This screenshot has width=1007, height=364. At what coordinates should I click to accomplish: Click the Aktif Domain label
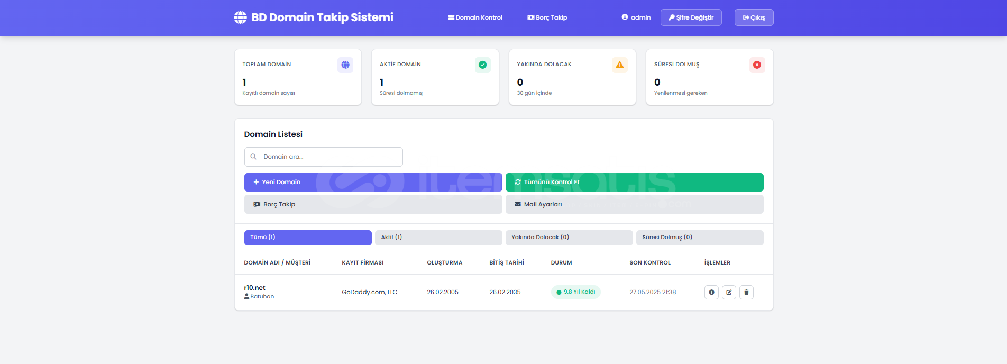tap(400, 65)
